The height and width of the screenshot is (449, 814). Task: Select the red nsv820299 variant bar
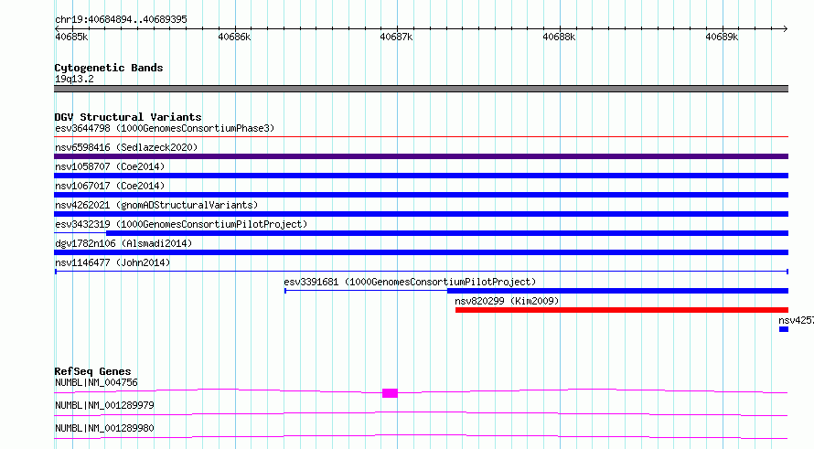pos(622,310)
